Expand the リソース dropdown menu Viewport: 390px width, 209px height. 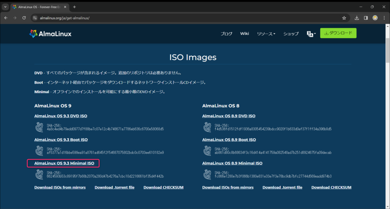pyautogui.click(x=266, y=34)
